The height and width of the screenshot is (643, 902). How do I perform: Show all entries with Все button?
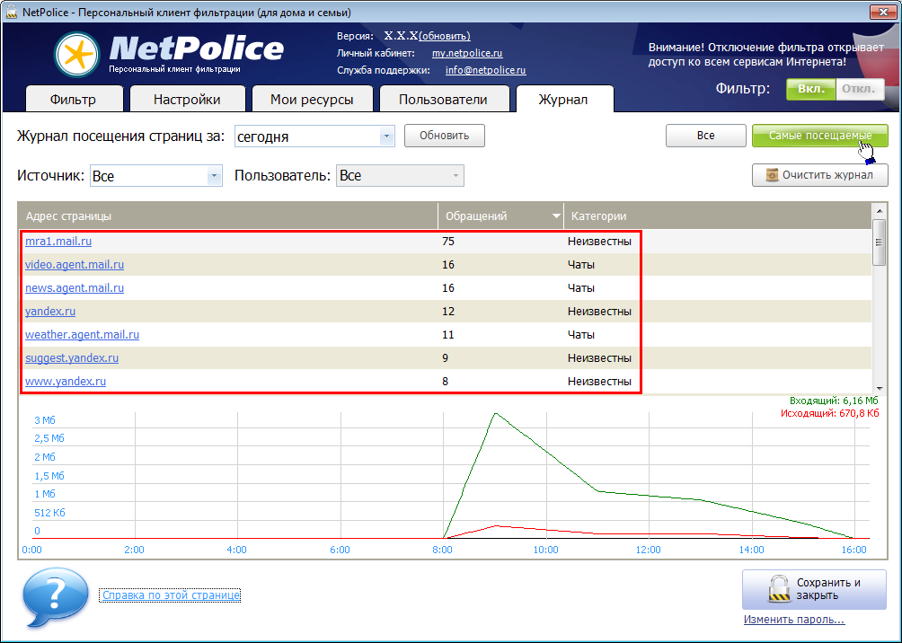(x=706, y=136)
